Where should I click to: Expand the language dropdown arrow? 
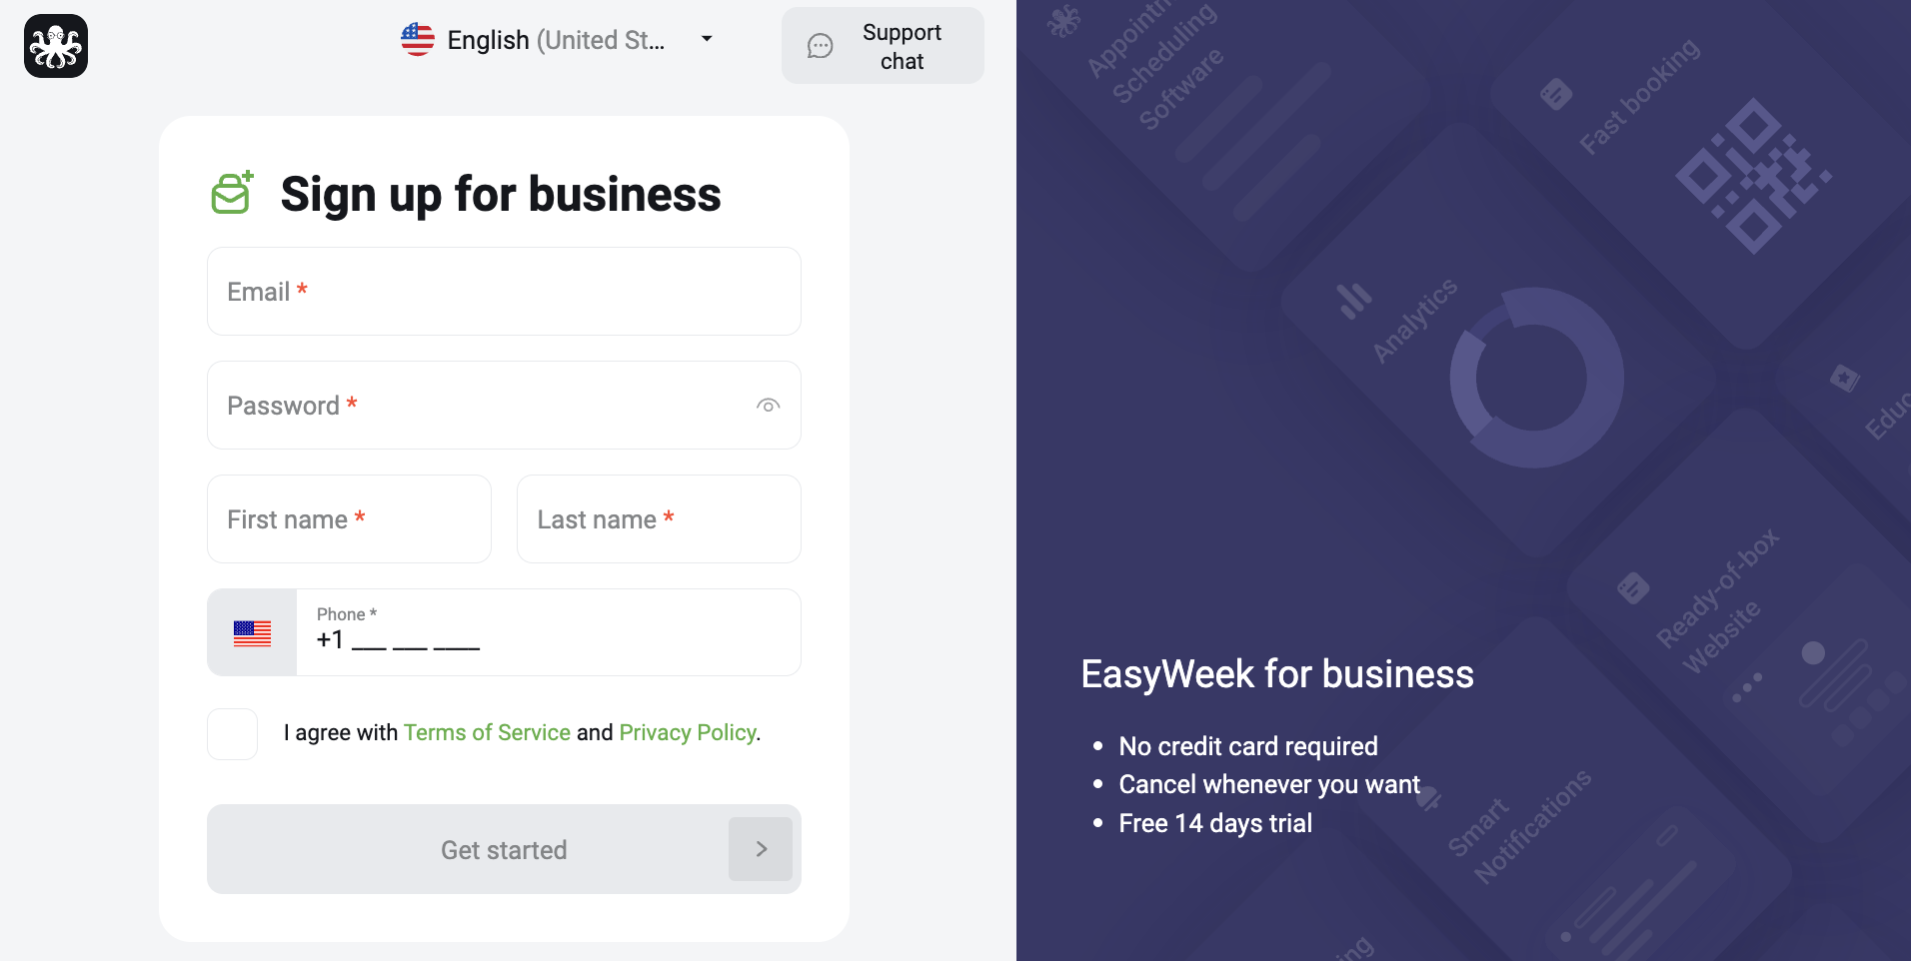pyautogui.click(x=707, y=39)
